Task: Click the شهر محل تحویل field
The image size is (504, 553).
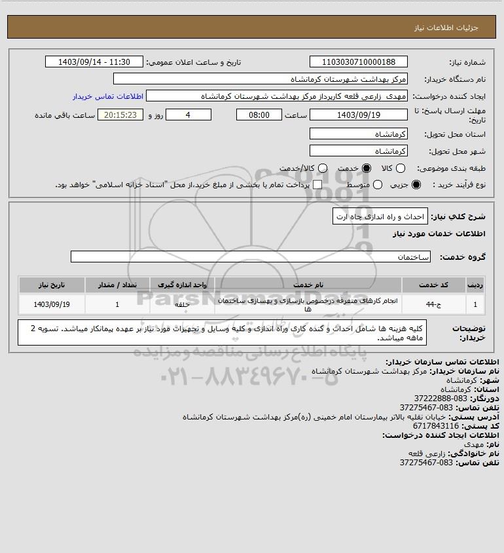Action: pos(358,151)
